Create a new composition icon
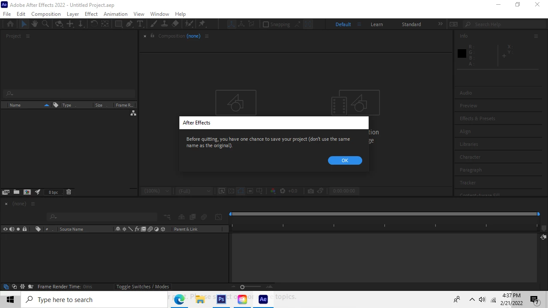548x308 pixels. click(27, 192)
